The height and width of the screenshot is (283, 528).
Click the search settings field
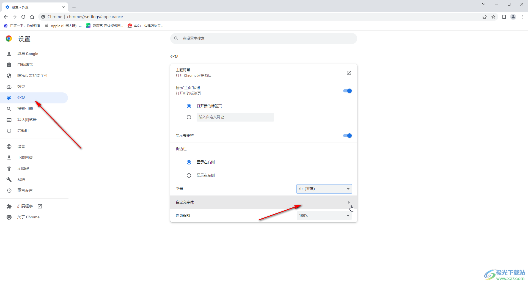click(263, 39)
